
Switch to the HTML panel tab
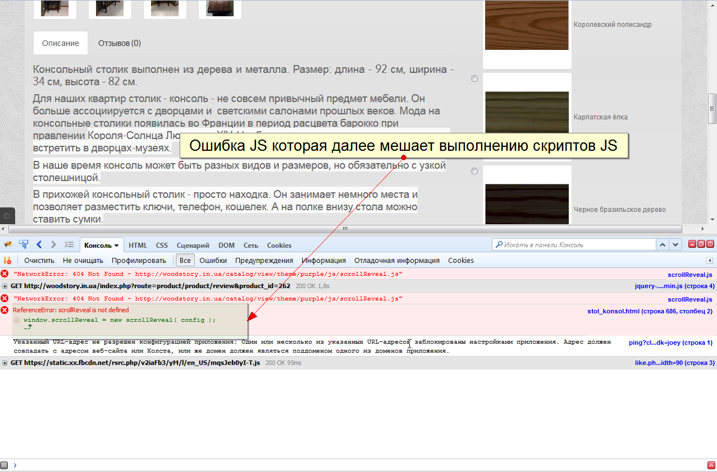138,245
